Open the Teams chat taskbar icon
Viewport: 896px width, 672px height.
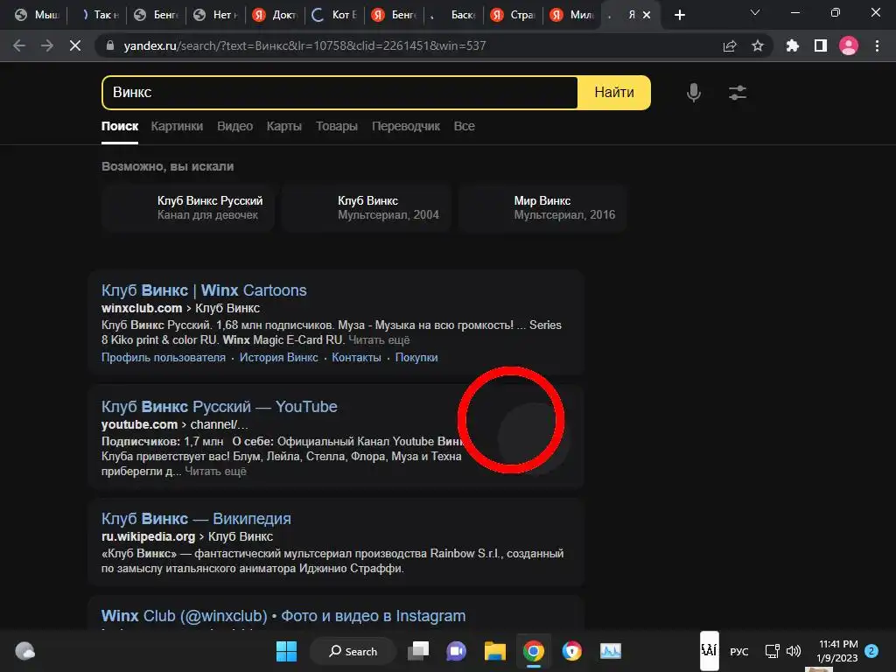point(456,651)
